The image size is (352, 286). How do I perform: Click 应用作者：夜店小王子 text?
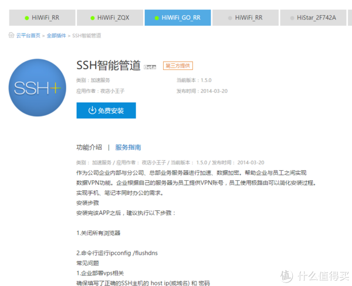point(100,91)
